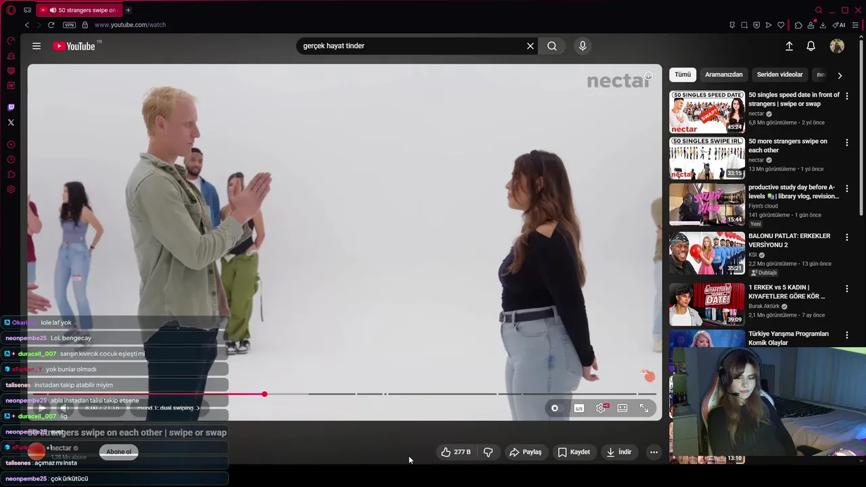Open '1 ERKEK vs 5 KADIN' video title
This screenshot has height=487, width=866.
pos(787,292)
